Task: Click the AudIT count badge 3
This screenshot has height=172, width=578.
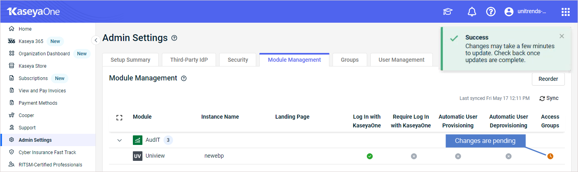Action: [168, 140]
